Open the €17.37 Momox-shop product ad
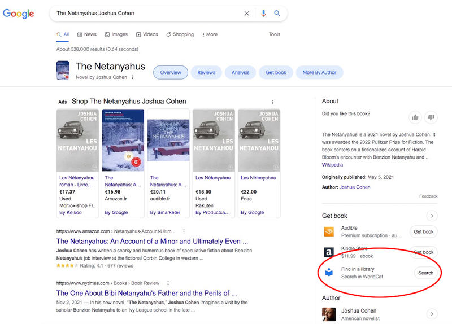The image size is (452, 324). [77, 163]
